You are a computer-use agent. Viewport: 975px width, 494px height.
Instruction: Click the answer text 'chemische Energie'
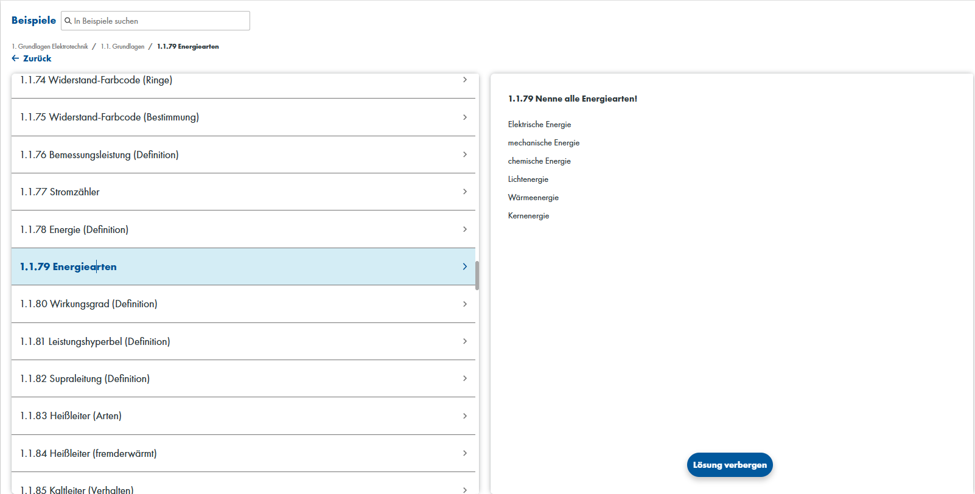pyautogui.click(x=540, y=161)
